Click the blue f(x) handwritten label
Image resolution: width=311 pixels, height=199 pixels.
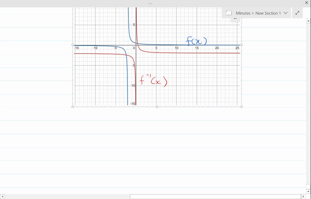click(x=197, y=40)
